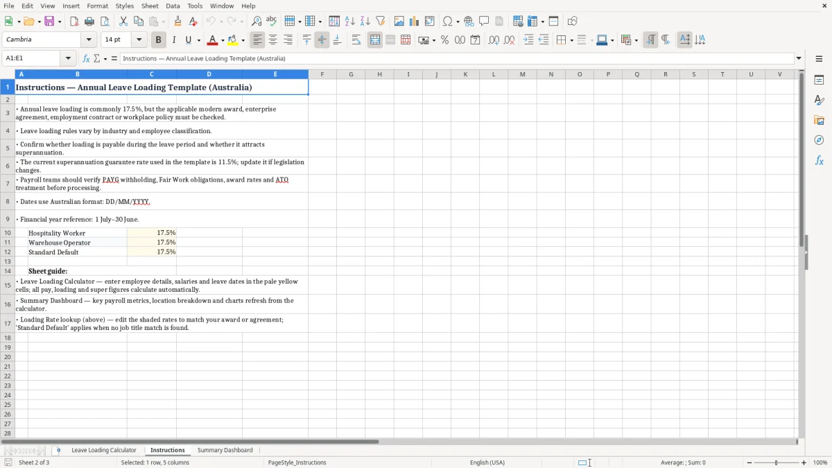Viewport: 832px width, 468px height.
Task: Click the Insert Chart icon
Action: (415, 21)
